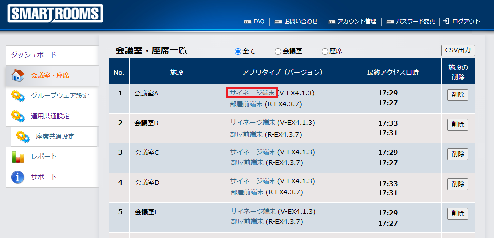Click 削除 button for 会議室A
This screenshot has width=494, height=238.
[x=457, y=95]
